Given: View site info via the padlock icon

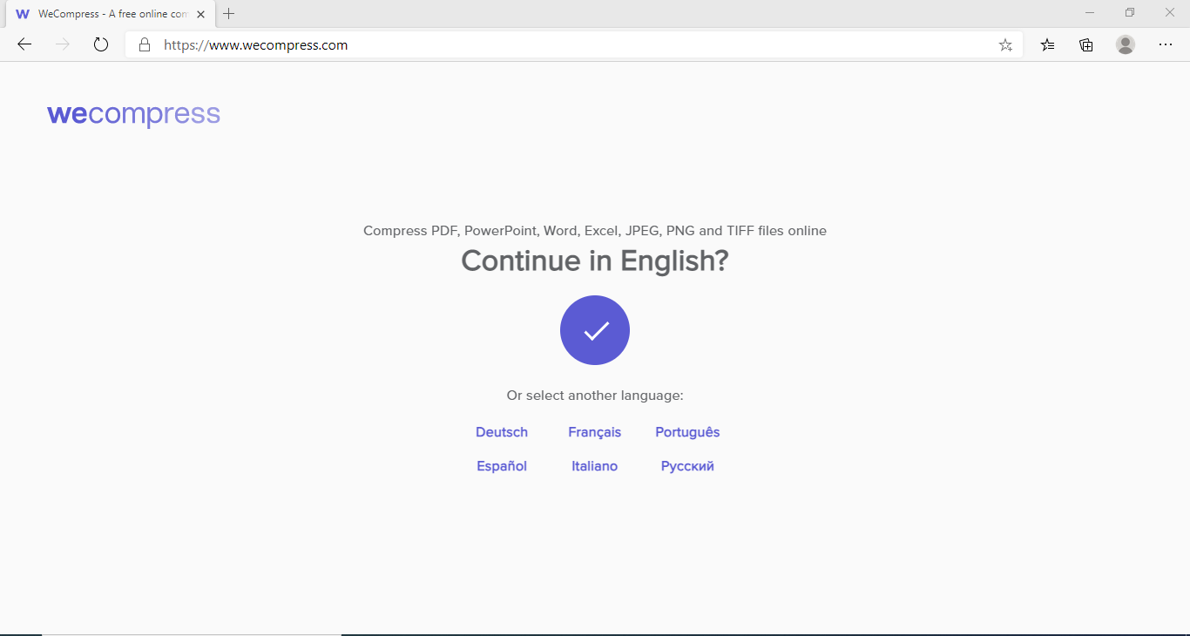Looking at the screenshot, I should [145, 44].
